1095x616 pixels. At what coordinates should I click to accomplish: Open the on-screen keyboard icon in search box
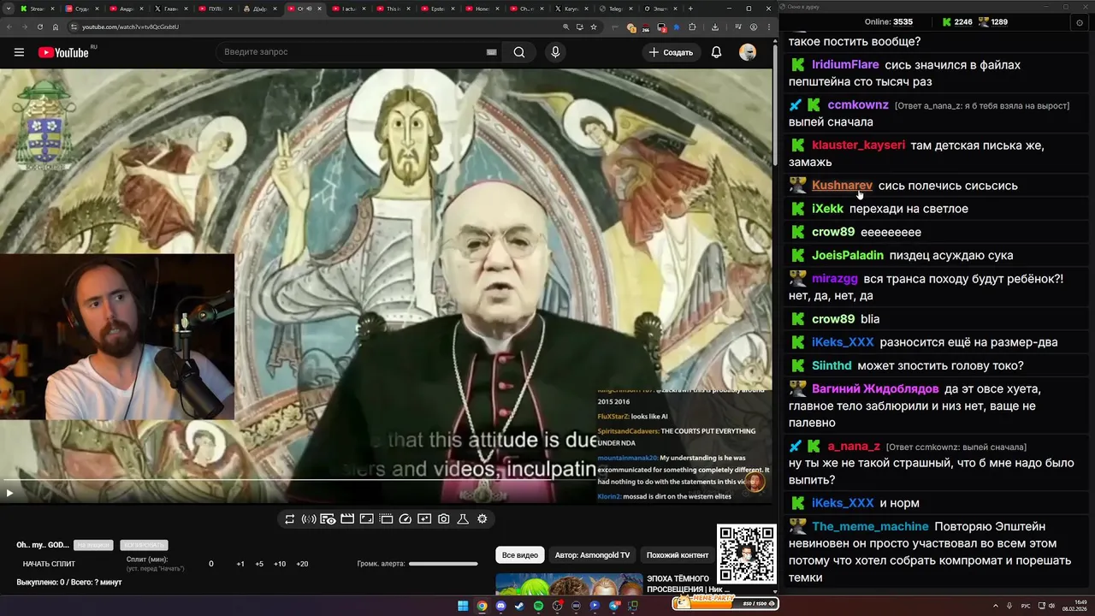pyautogui.click(x=492, y=52)
